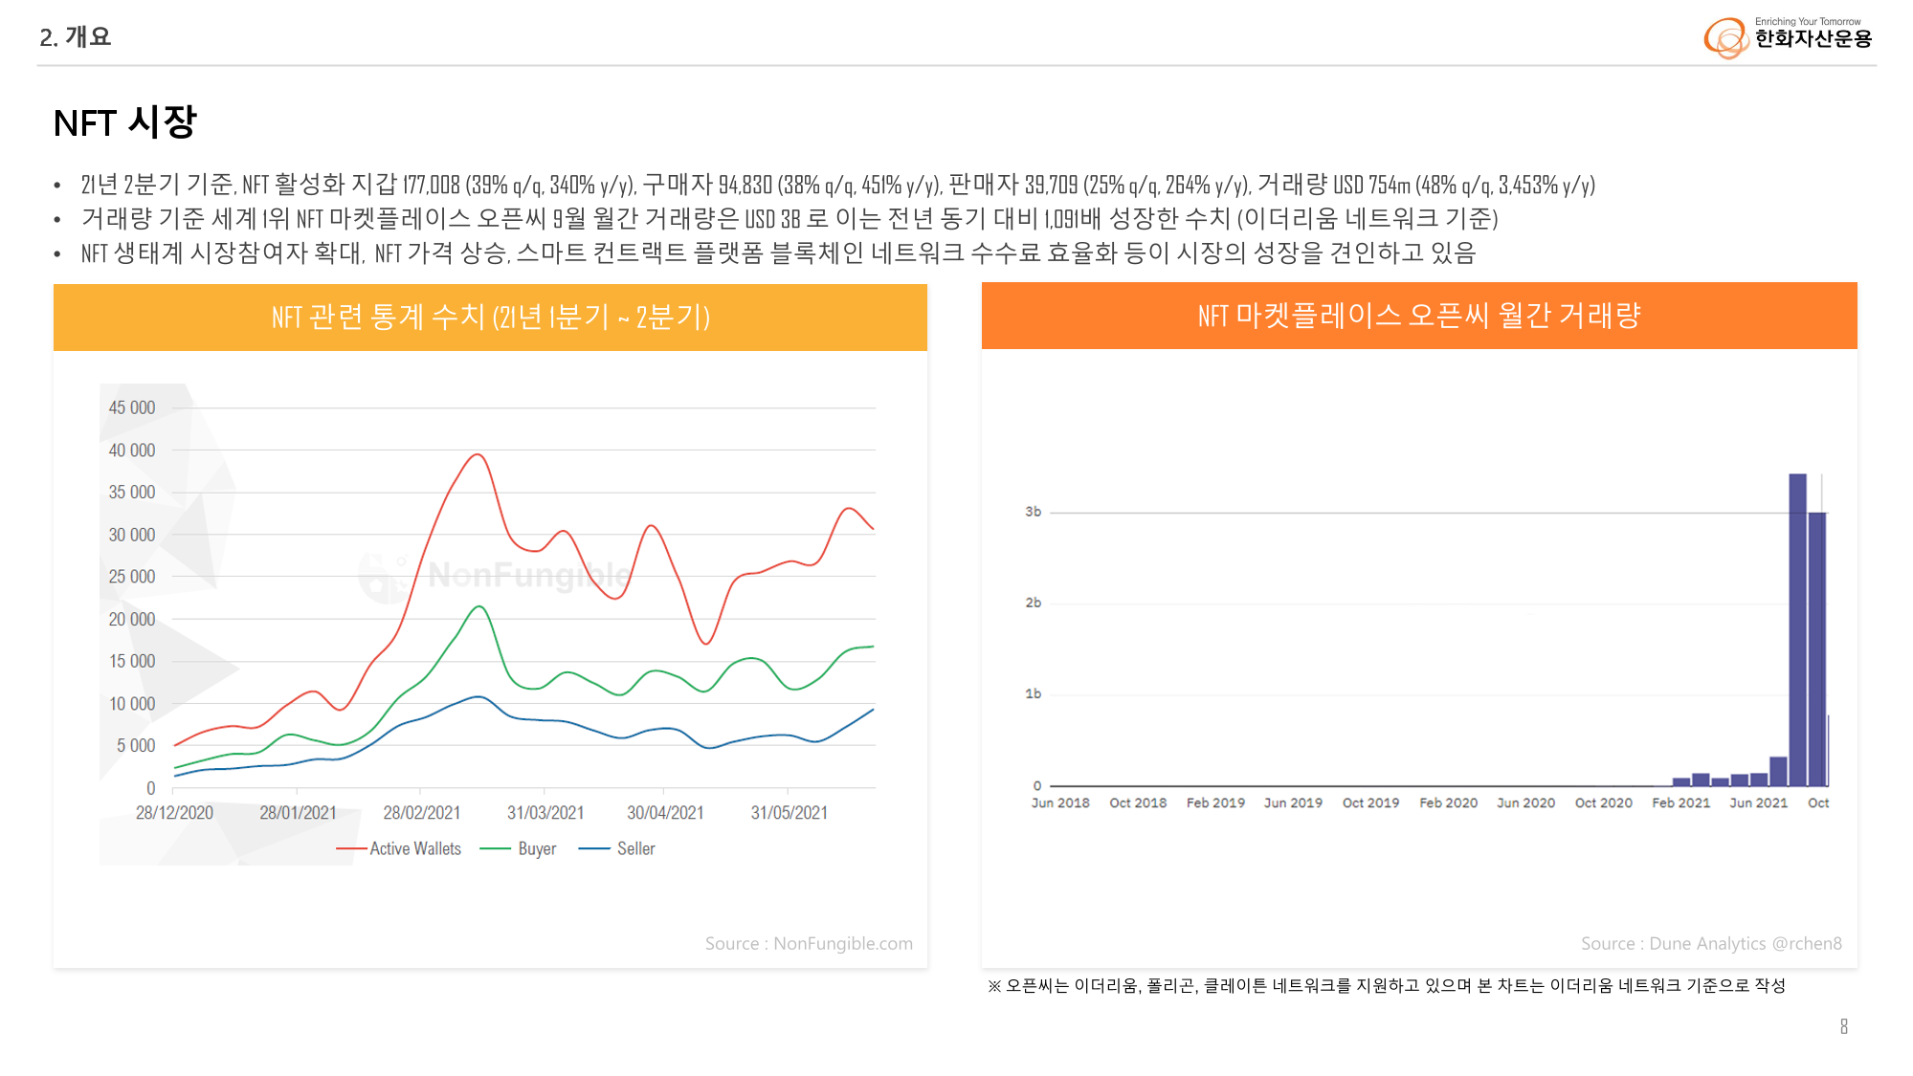Click the Jun 2021 x-axis label
This screenshot has height=1076, width=1913.
tap(1758, 802)
